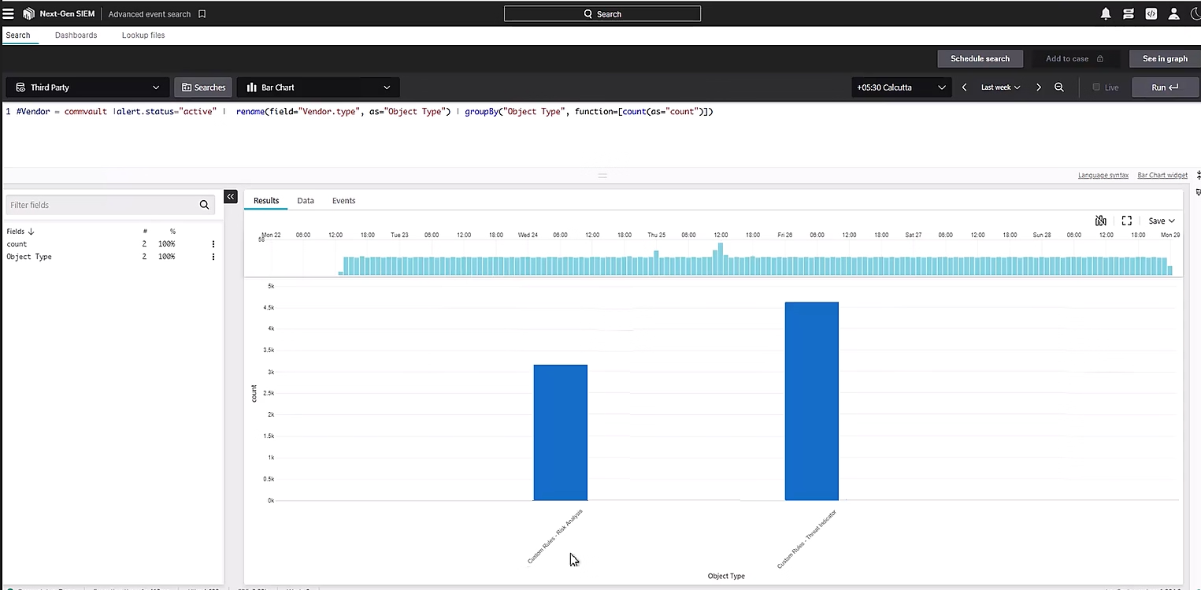This screenshot has height=590, width=1201.
Task: Open the Last week time range selector
Action: click(1000, 87)
